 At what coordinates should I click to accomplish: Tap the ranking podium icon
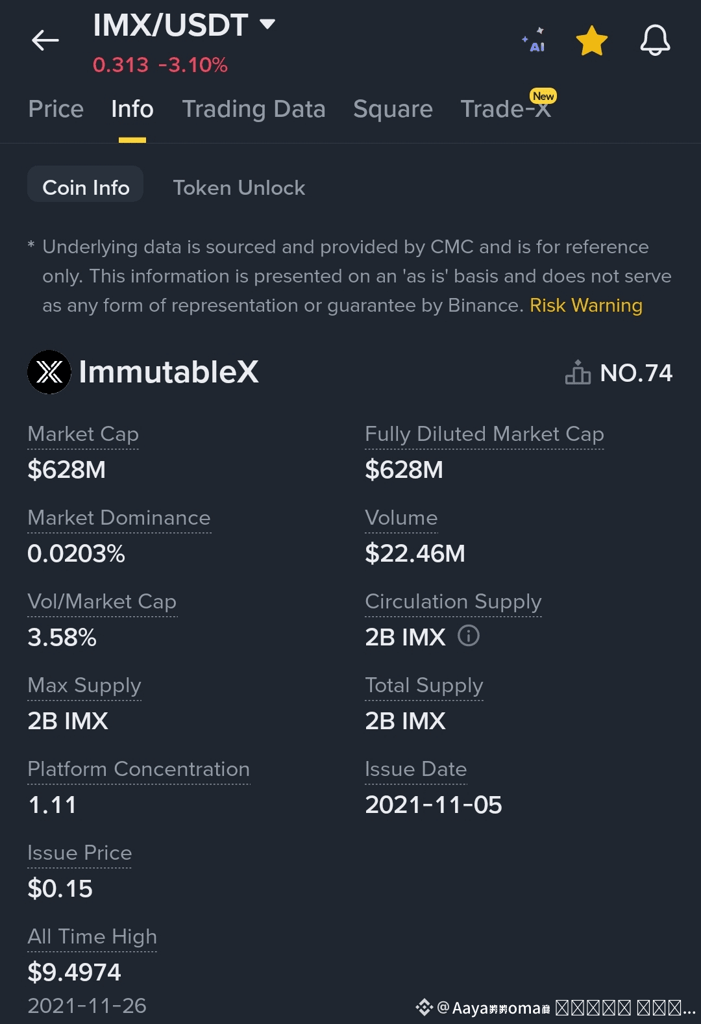coord(578,373)
